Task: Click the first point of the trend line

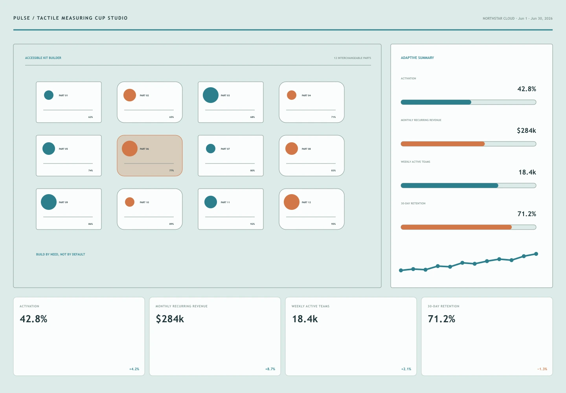Action: coord(401,270)
